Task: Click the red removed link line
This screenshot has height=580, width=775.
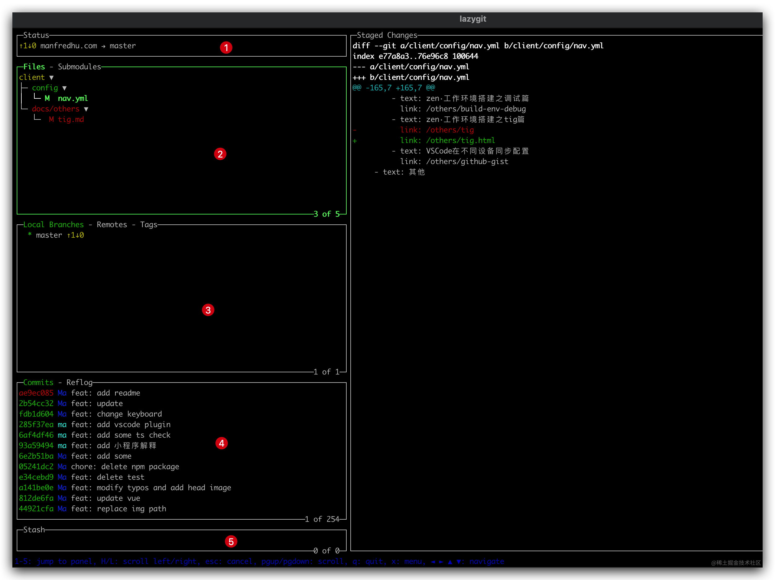Action: [x=436, y=130]
